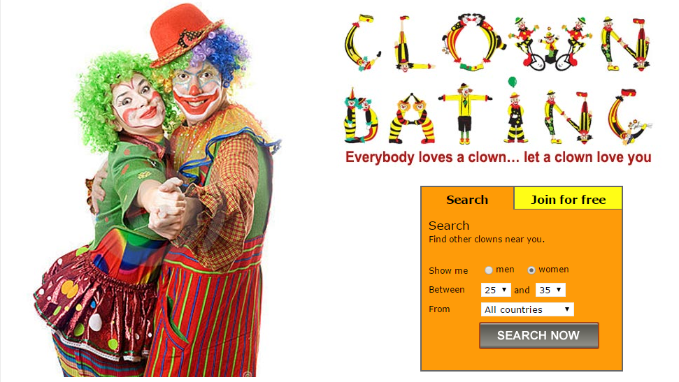The width and height of the screenshot is (679, 382).
Task: Click the Everybody loves a clown tagline
Action: click(498, 157)
